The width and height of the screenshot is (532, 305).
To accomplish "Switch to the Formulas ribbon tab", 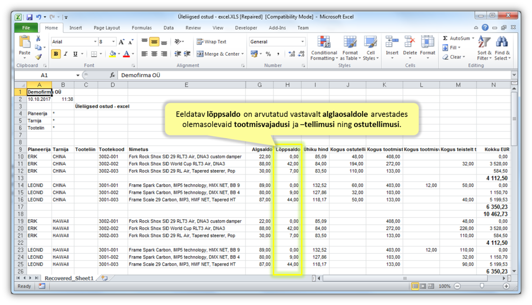I will (x=141, y=28).
